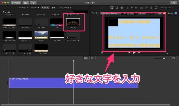Viewport: 179px width, 106px height.
Task: Select the ペーパー title thumbnail
Action: (41, 35)
